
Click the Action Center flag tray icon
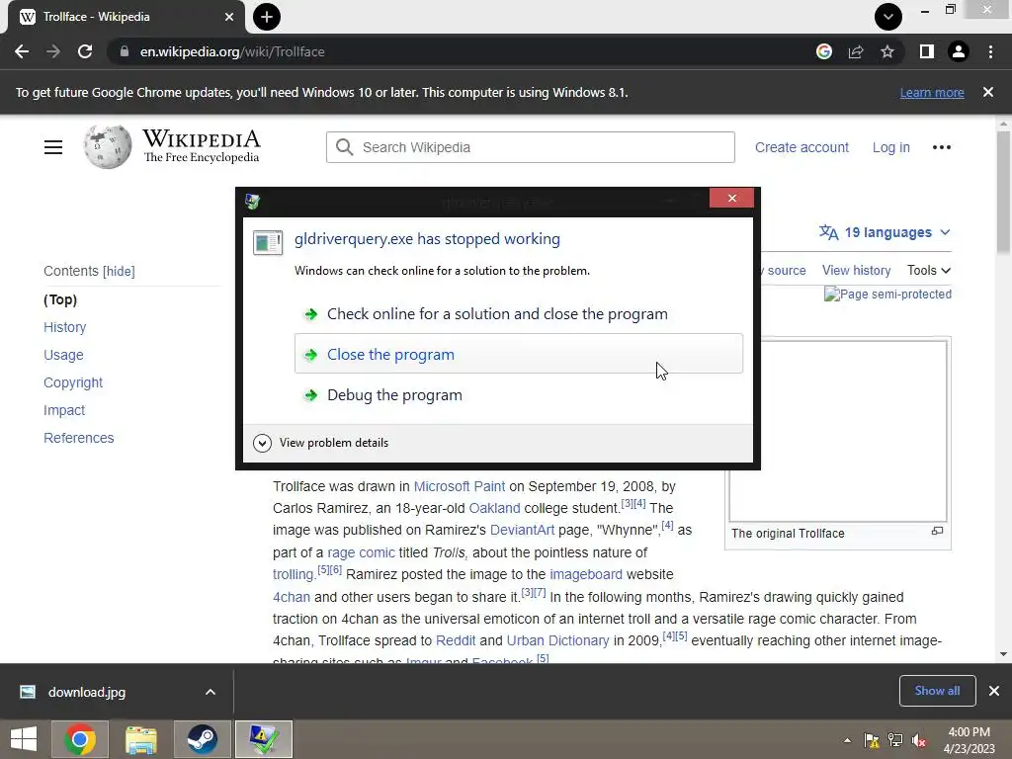click(x=872, y=740)
